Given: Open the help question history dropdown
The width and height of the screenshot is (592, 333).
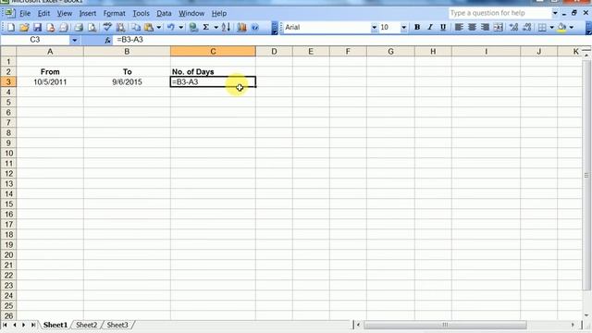Looking at the screenshot, I should tap(555, 13).
